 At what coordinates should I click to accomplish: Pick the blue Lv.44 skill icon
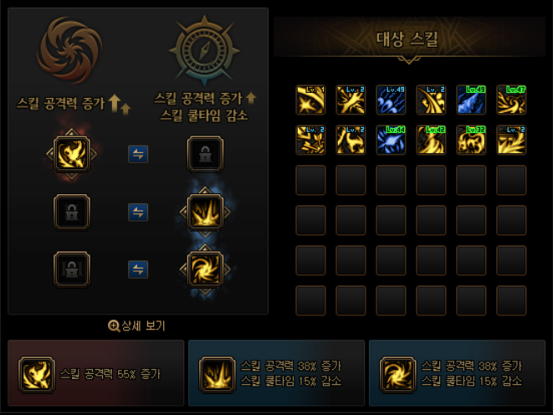391,140
